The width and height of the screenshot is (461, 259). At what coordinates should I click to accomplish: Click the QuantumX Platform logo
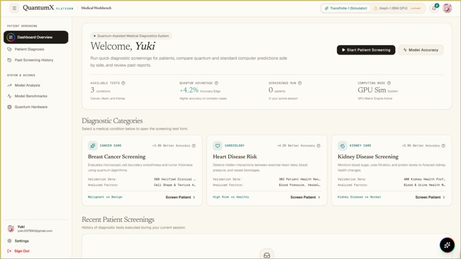[48, 8]
